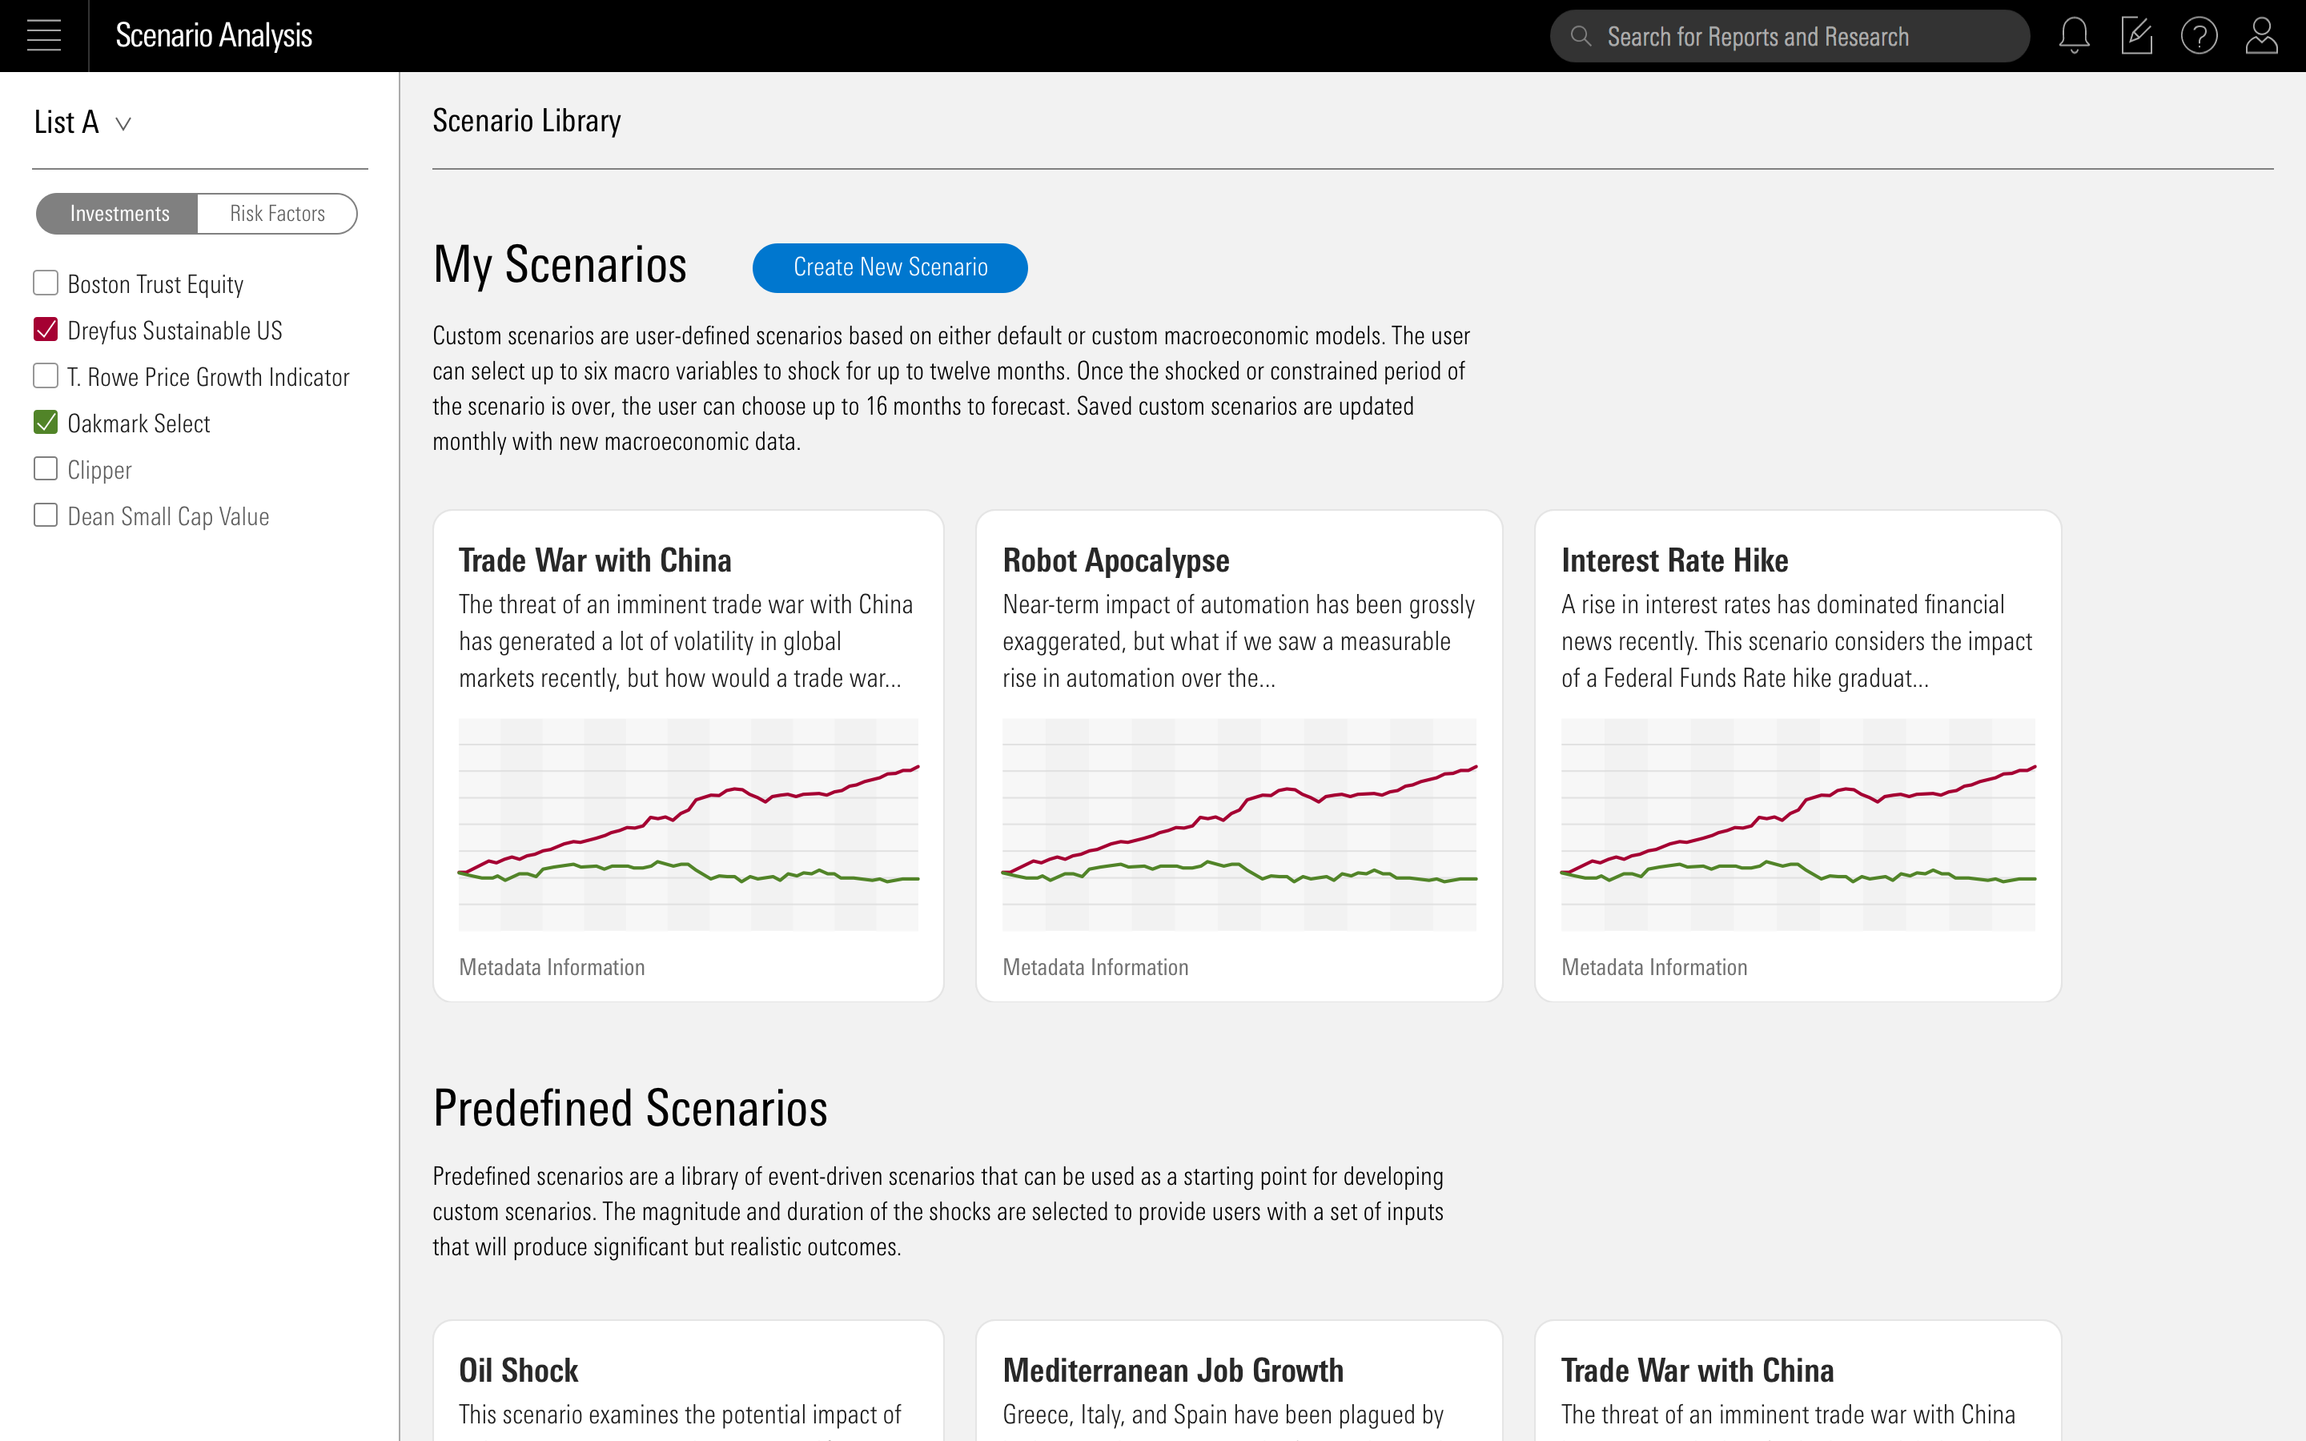Click the search magnifier icon

tap(1581, 36)
